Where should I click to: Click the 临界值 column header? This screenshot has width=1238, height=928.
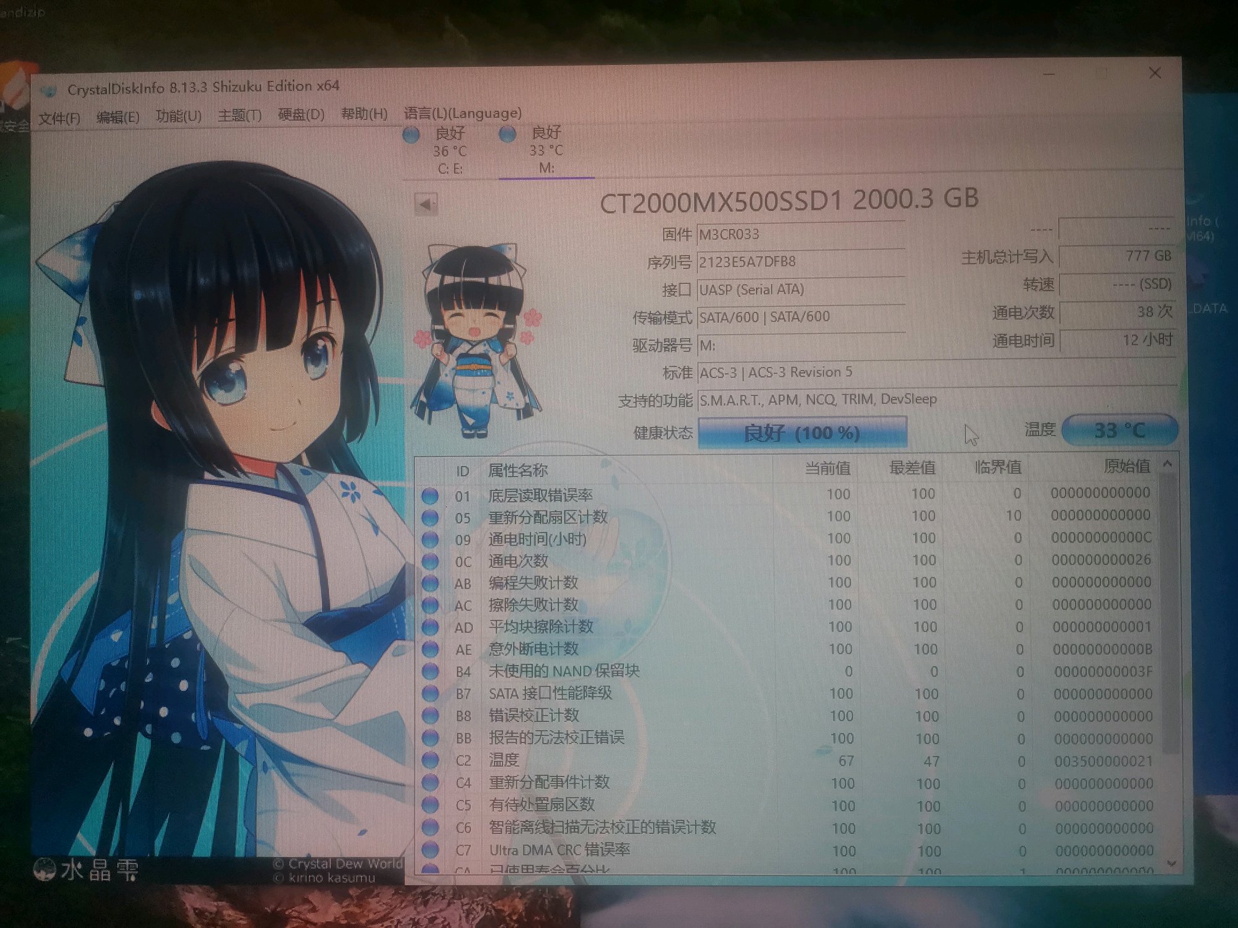point(997,468)
